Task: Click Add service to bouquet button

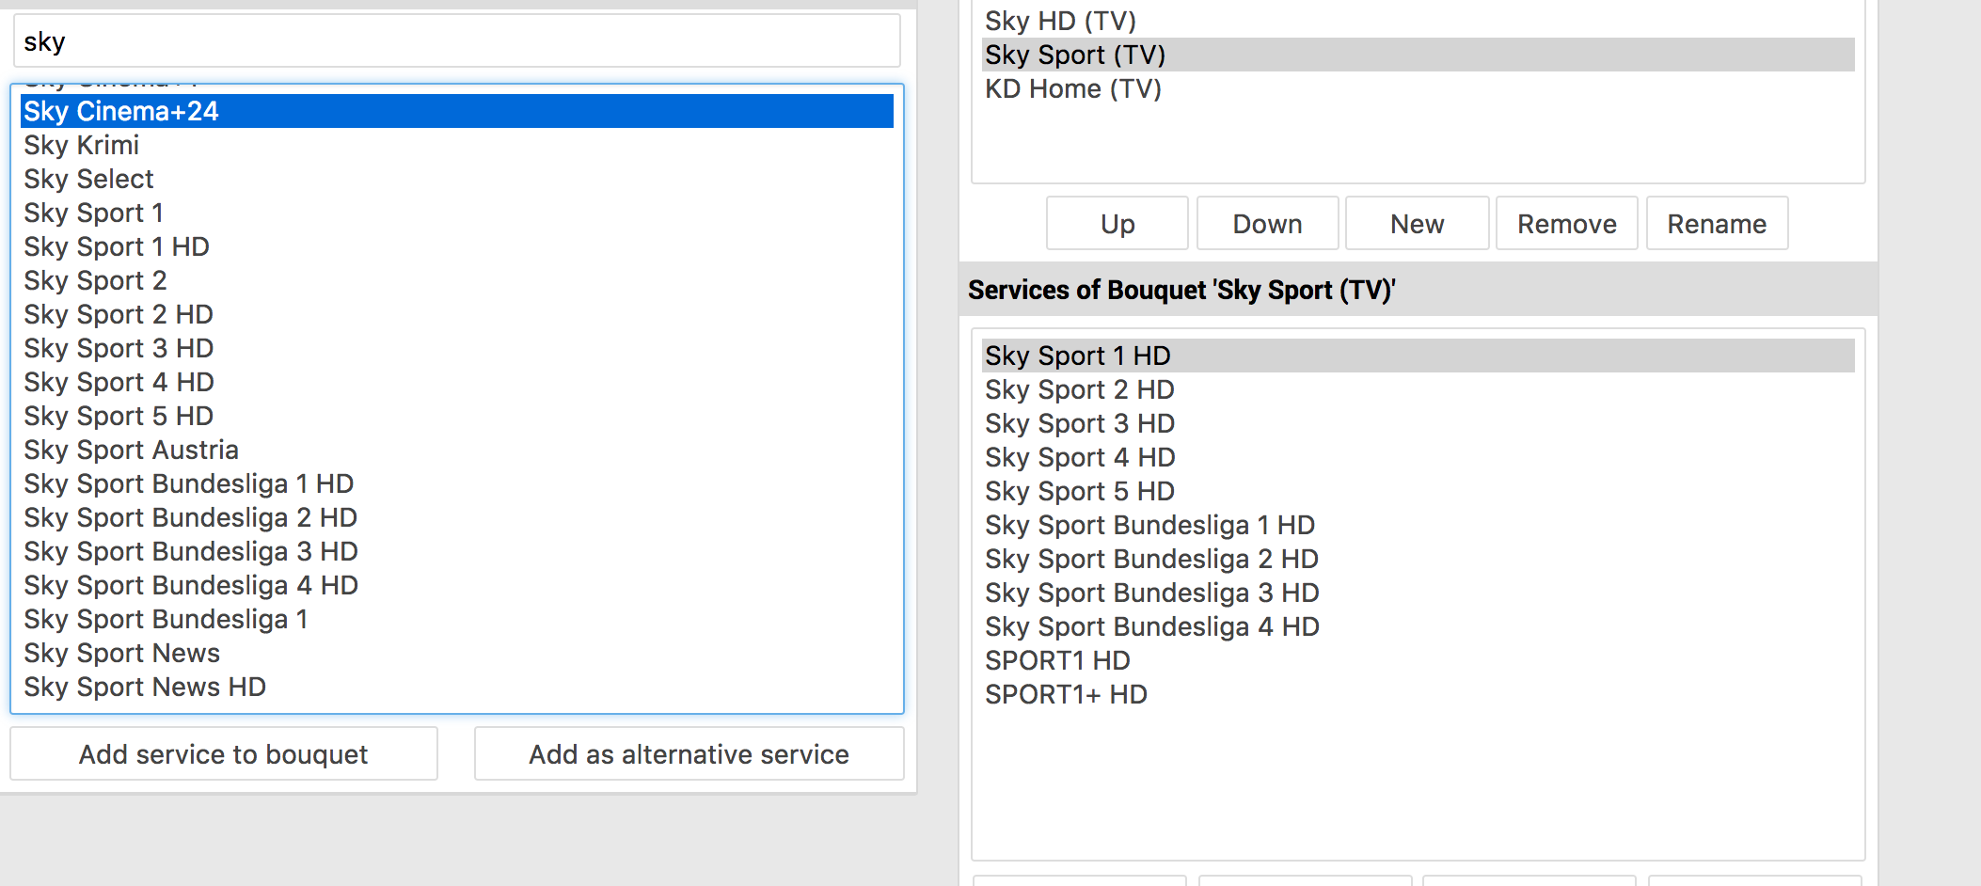Action: 224,754
